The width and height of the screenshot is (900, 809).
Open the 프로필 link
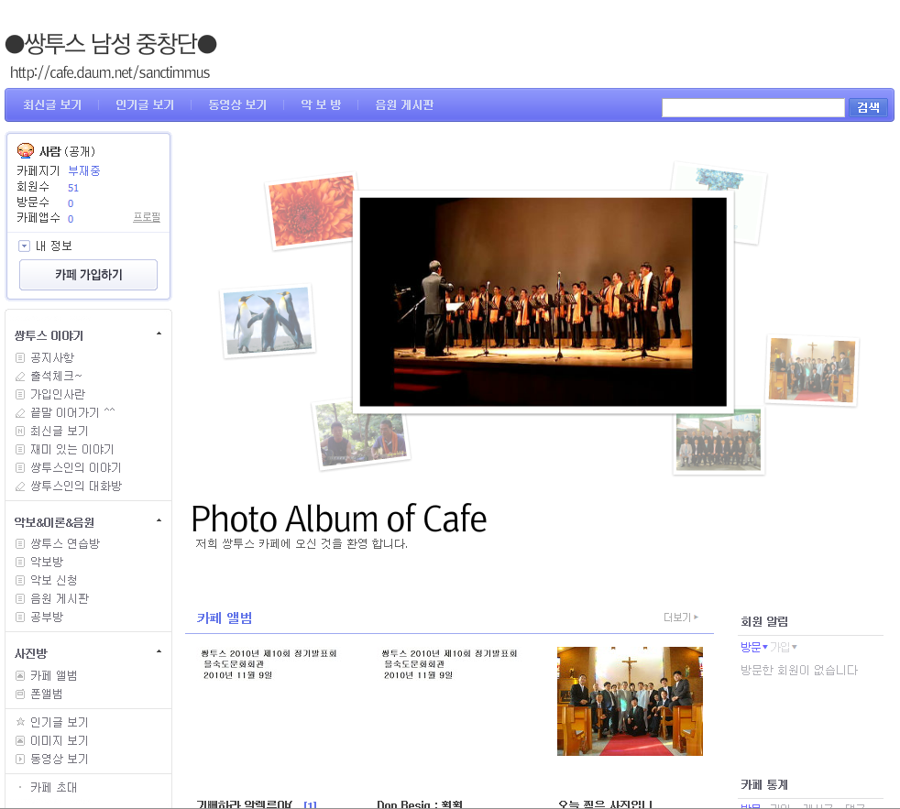tap(147, 217)
